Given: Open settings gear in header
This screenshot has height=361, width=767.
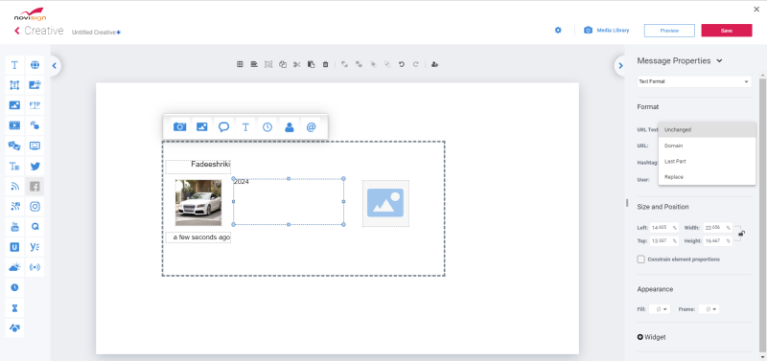Looking at the screenshot, I should click(x=558, y=31).
